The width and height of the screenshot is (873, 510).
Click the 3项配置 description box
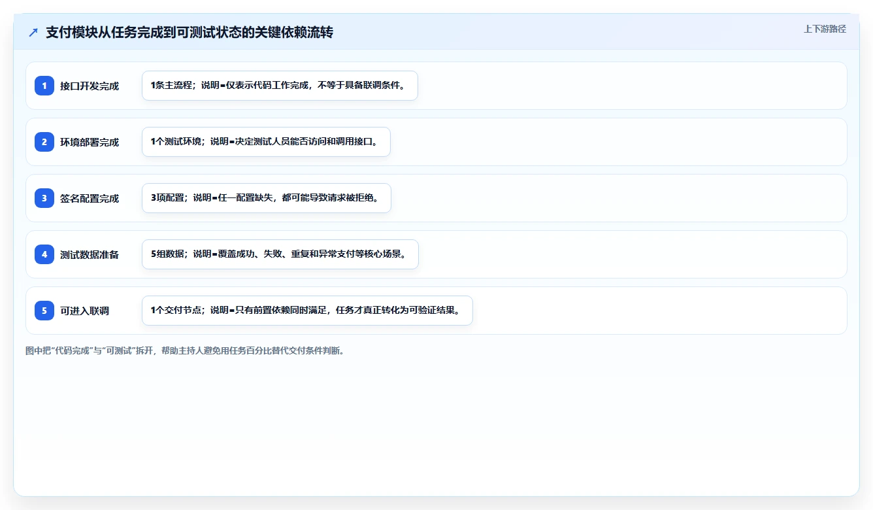(267, 198)
